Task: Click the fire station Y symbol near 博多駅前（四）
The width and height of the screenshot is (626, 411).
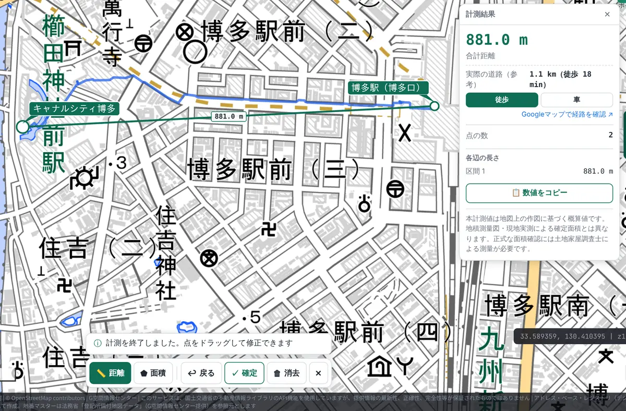Action: point(404,366)
